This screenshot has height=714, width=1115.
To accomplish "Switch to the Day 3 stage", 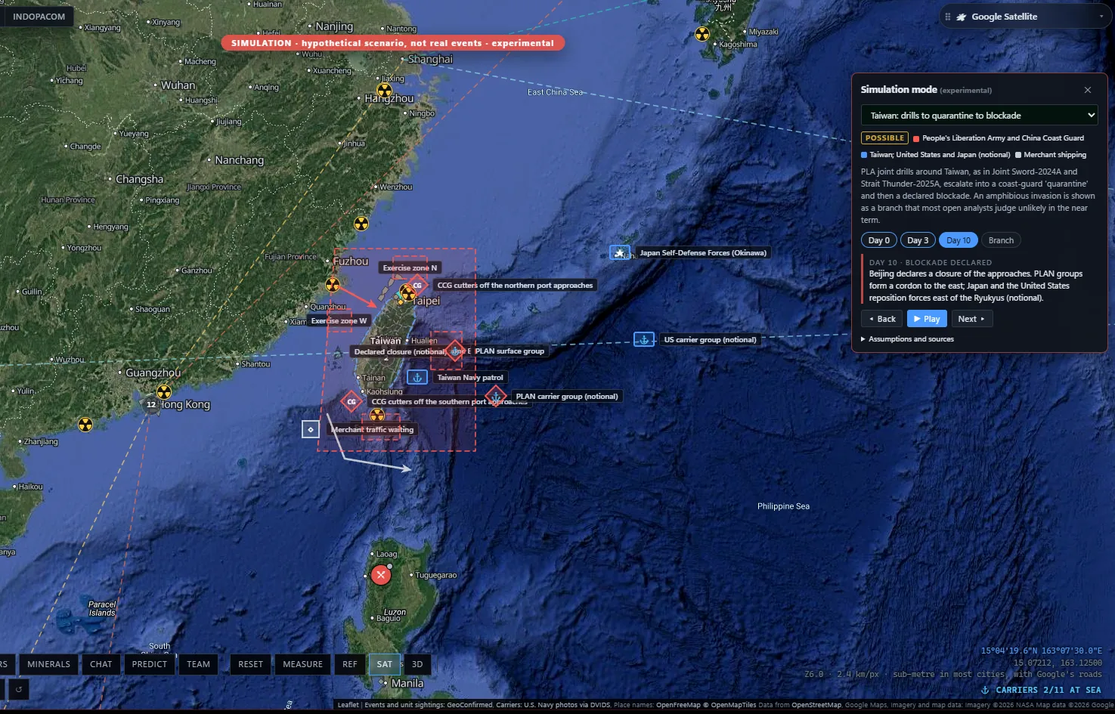I will [x=918, y=240].
